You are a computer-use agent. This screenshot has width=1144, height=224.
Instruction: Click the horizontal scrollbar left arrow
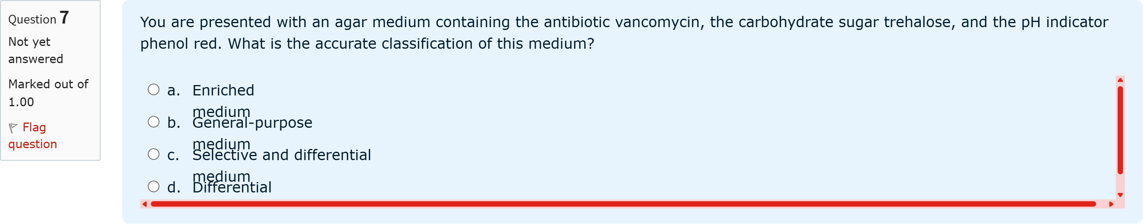click(x=144, y=204)
